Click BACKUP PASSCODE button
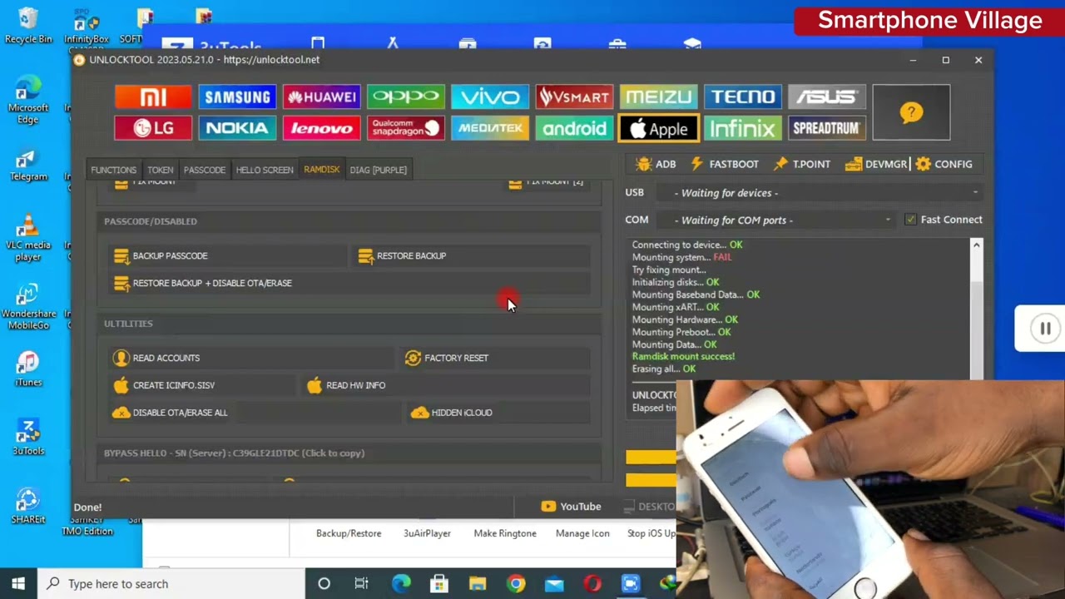This screenshot has height=599, width=1065. click(229, 256)
